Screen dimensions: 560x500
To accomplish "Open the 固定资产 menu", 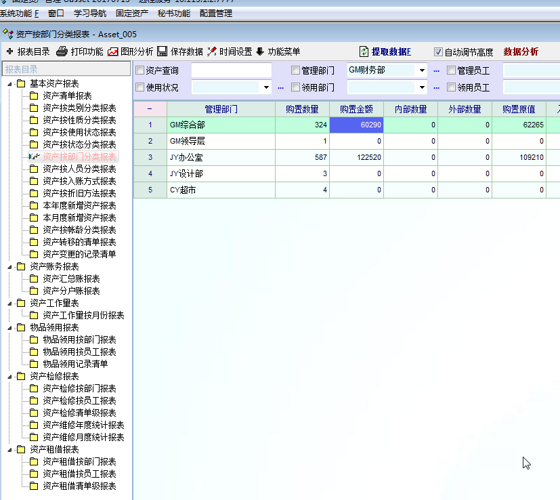I will coord(133,14).
